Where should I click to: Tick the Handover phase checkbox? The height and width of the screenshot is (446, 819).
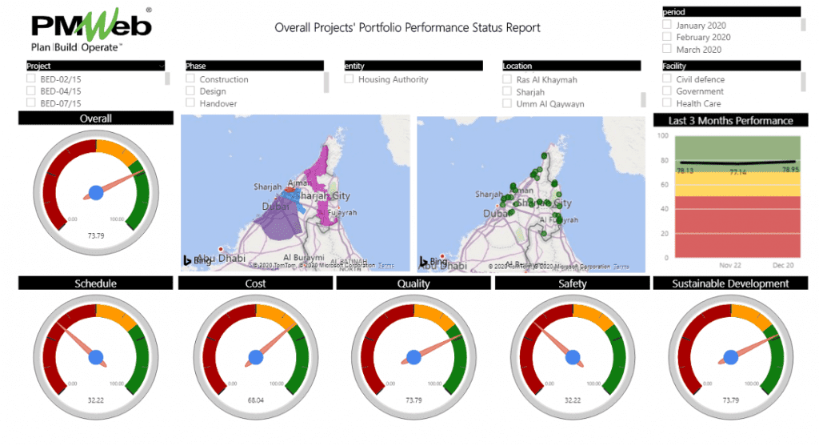(x=190, y=102)
